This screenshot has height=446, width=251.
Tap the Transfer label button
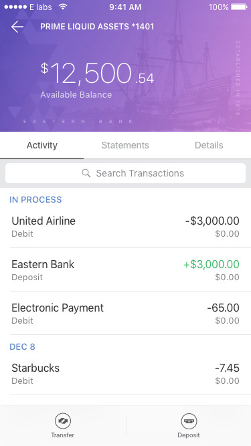pyautogui.click(x=63, y=435)
